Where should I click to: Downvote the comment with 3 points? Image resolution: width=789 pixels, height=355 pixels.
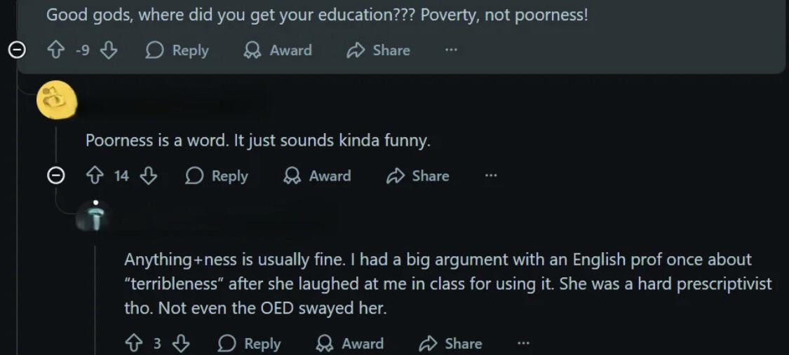click(180, 343)
